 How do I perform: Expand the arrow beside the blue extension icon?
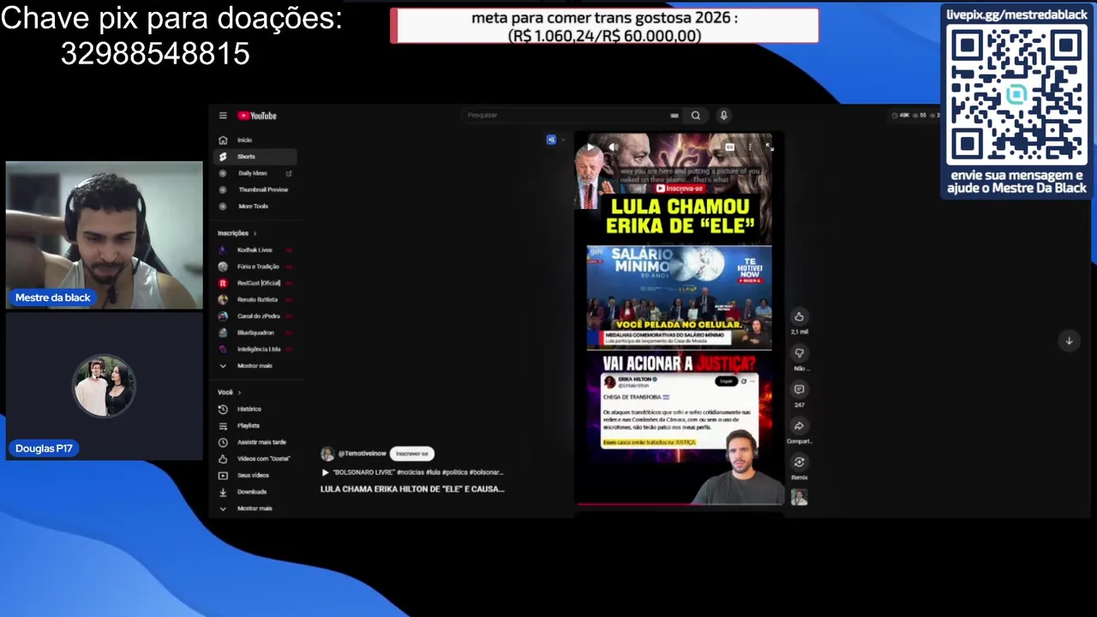pyautogui.click(x=563, y=140)
